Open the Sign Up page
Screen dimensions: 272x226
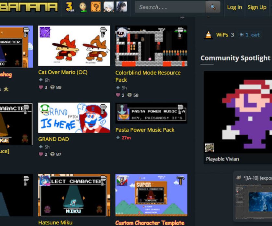point(257,7)
